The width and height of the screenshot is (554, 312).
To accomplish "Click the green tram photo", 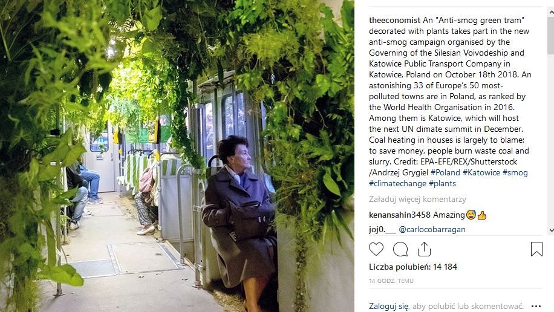I will (x=177, y=156).
